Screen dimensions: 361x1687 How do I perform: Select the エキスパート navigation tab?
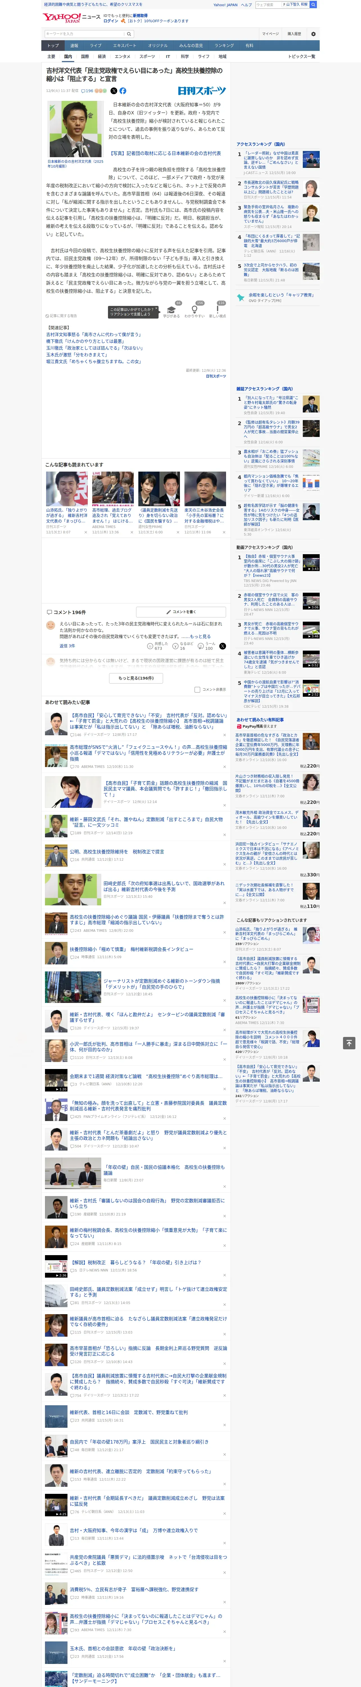coord(125,45)
